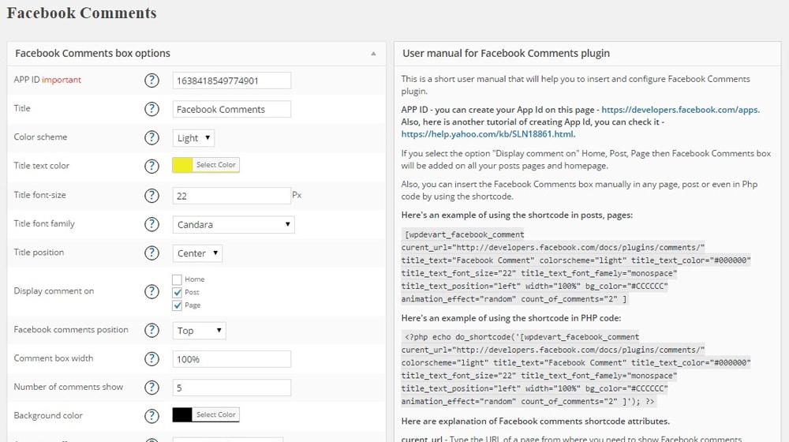Click the Title font-size field with 22
This screenshot has width=789, height=442.
pyautogui.click(x=231, y=196)
